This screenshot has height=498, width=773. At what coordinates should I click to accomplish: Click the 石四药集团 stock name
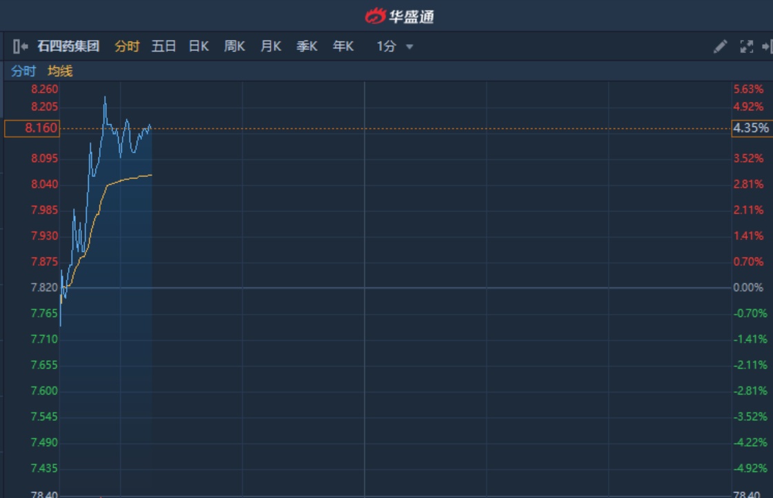[68, 46]
